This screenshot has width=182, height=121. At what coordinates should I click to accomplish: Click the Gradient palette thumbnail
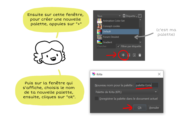[99, 42]
